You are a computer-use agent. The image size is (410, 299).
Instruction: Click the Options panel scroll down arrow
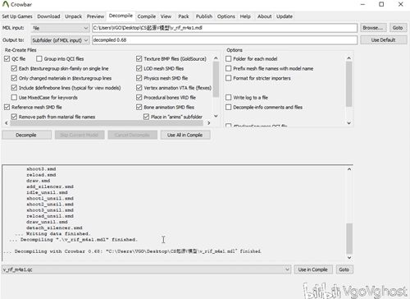(x=348, y=123)
